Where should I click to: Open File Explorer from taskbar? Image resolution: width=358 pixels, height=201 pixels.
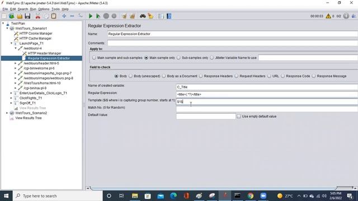135,196
